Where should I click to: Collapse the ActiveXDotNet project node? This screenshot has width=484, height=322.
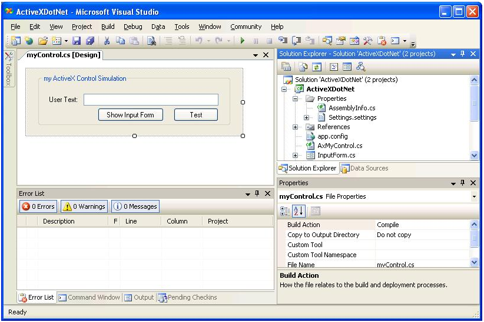284,89
